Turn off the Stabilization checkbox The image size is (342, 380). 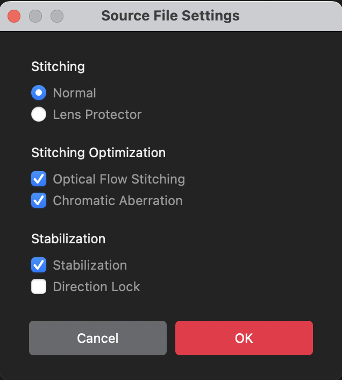pos(39,265)
